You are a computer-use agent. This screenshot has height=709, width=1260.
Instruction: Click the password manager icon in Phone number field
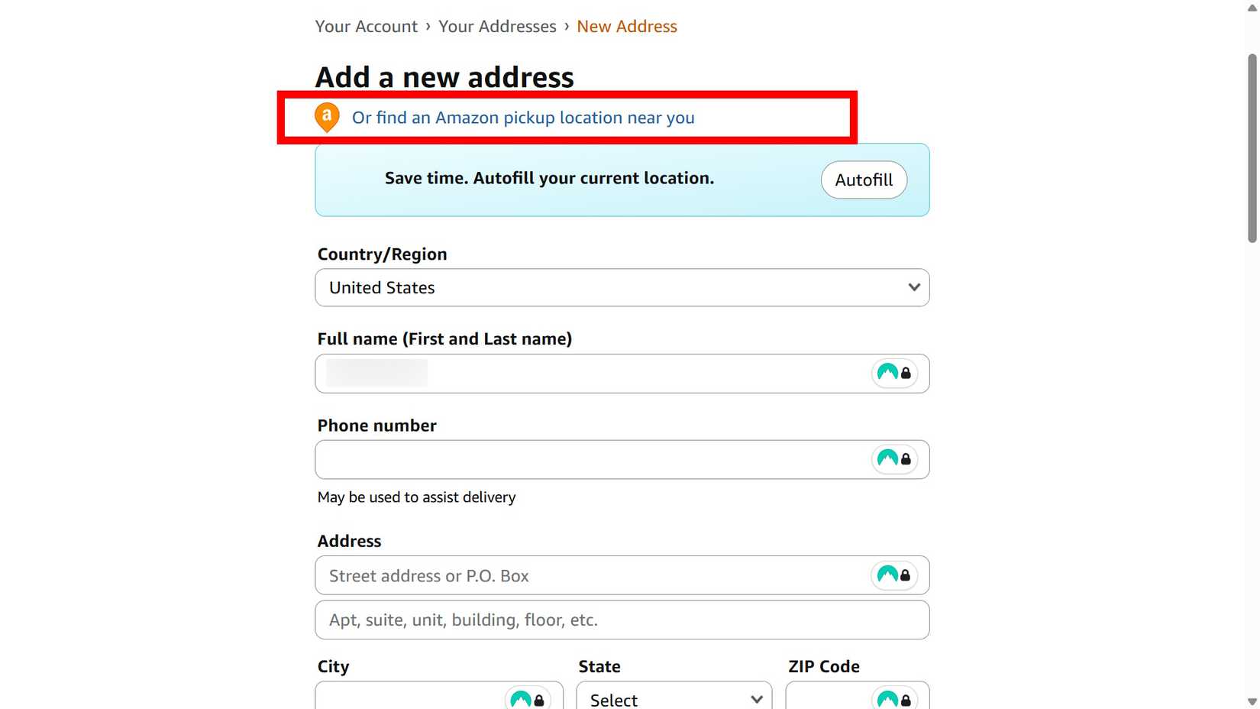(x=893, y=459)
